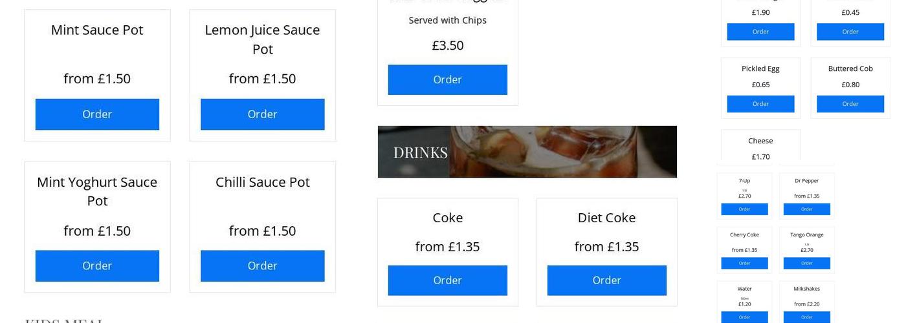Order a Coke
Viewport: 906px width, 323px height.
[447, 280]
